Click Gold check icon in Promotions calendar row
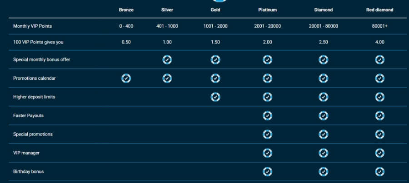 tap(215, 78)
